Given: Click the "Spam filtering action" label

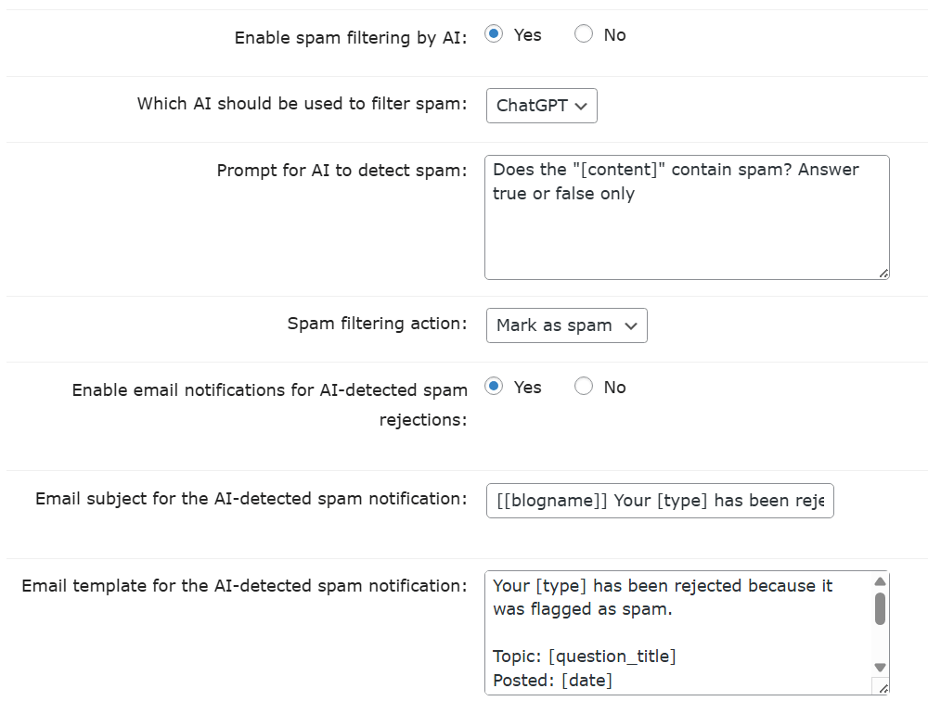Looking at the screenshot, I should pyautogui.click(x=377, y=324).
